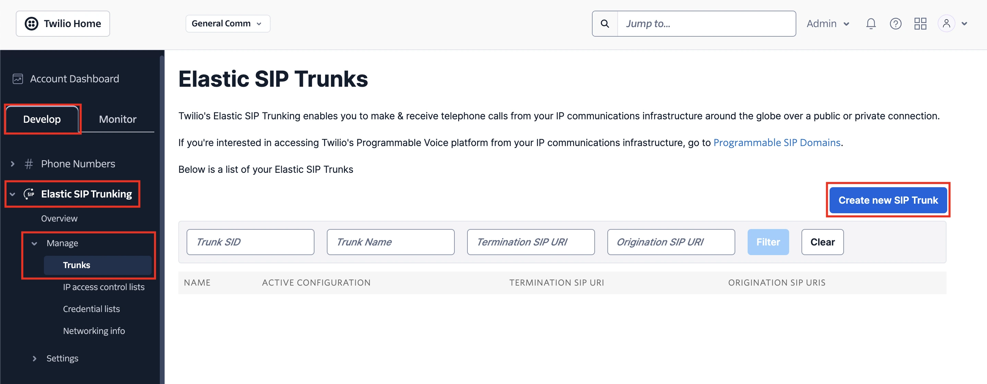Screen dimensions: 987x384
Task: Open Account Dashboard via its chart icon
Action: [17, 79]
